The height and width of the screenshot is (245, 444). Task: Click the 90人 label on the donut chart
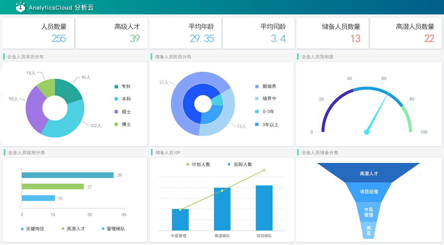[x=13, y=99]
